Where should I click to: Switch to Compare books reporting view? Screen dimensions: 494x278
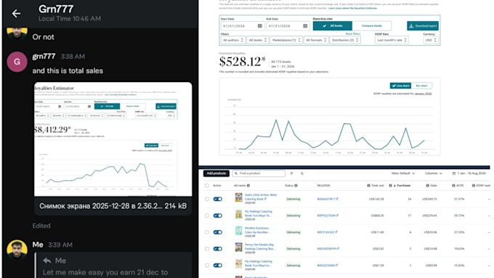372,26
